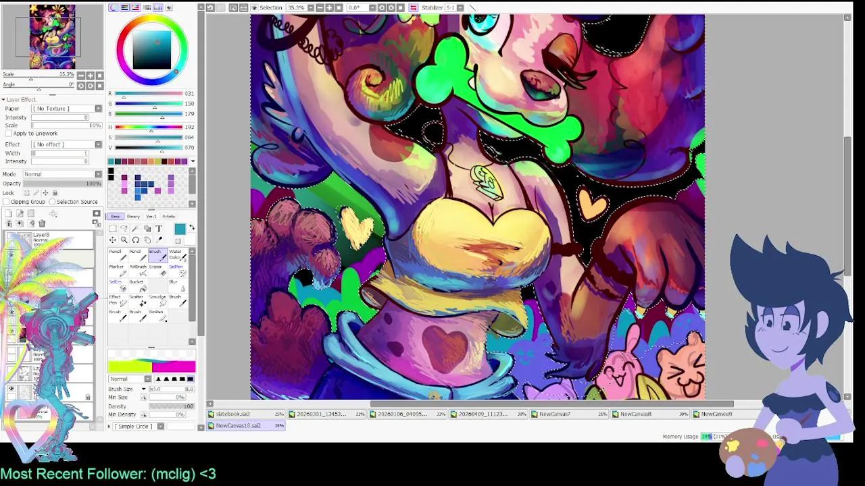Select the Eraser tool
The image size is (865, 486).
coord(158,271)
